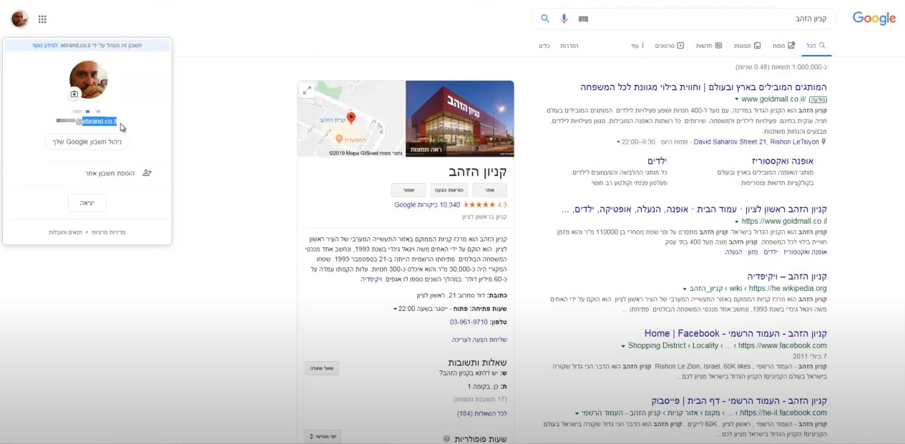Click the שאל שאלה (ask a question) button

coord(322,368)
